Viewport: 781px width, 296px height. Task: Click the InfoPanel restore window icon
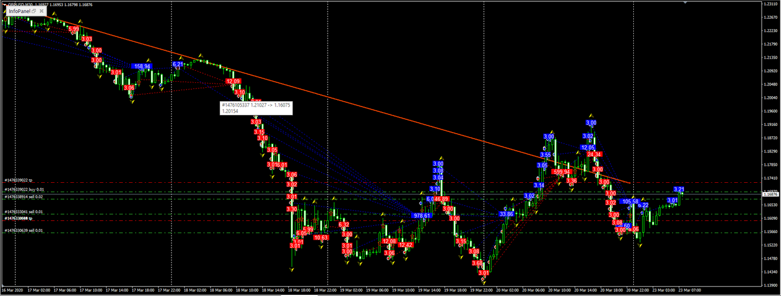coord(34,12)
